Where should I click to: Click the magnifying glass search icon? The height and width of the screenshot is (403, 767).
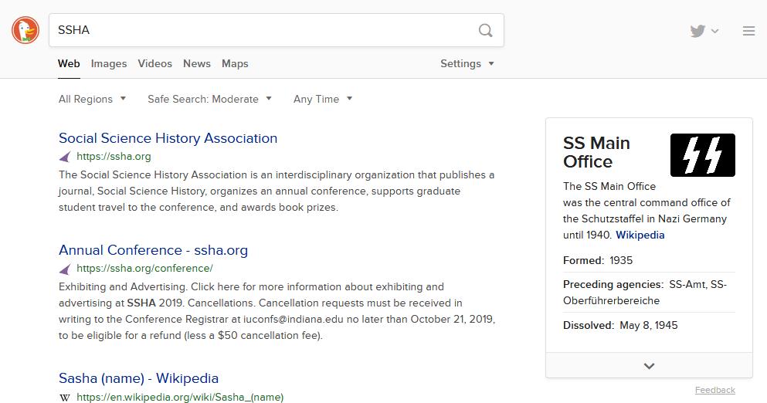point(485,30)
